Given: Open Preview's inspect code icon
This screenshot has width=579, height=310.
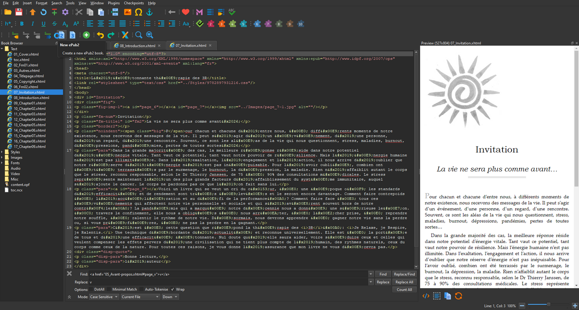Looking at the screenshot, I should click(426, 296).
